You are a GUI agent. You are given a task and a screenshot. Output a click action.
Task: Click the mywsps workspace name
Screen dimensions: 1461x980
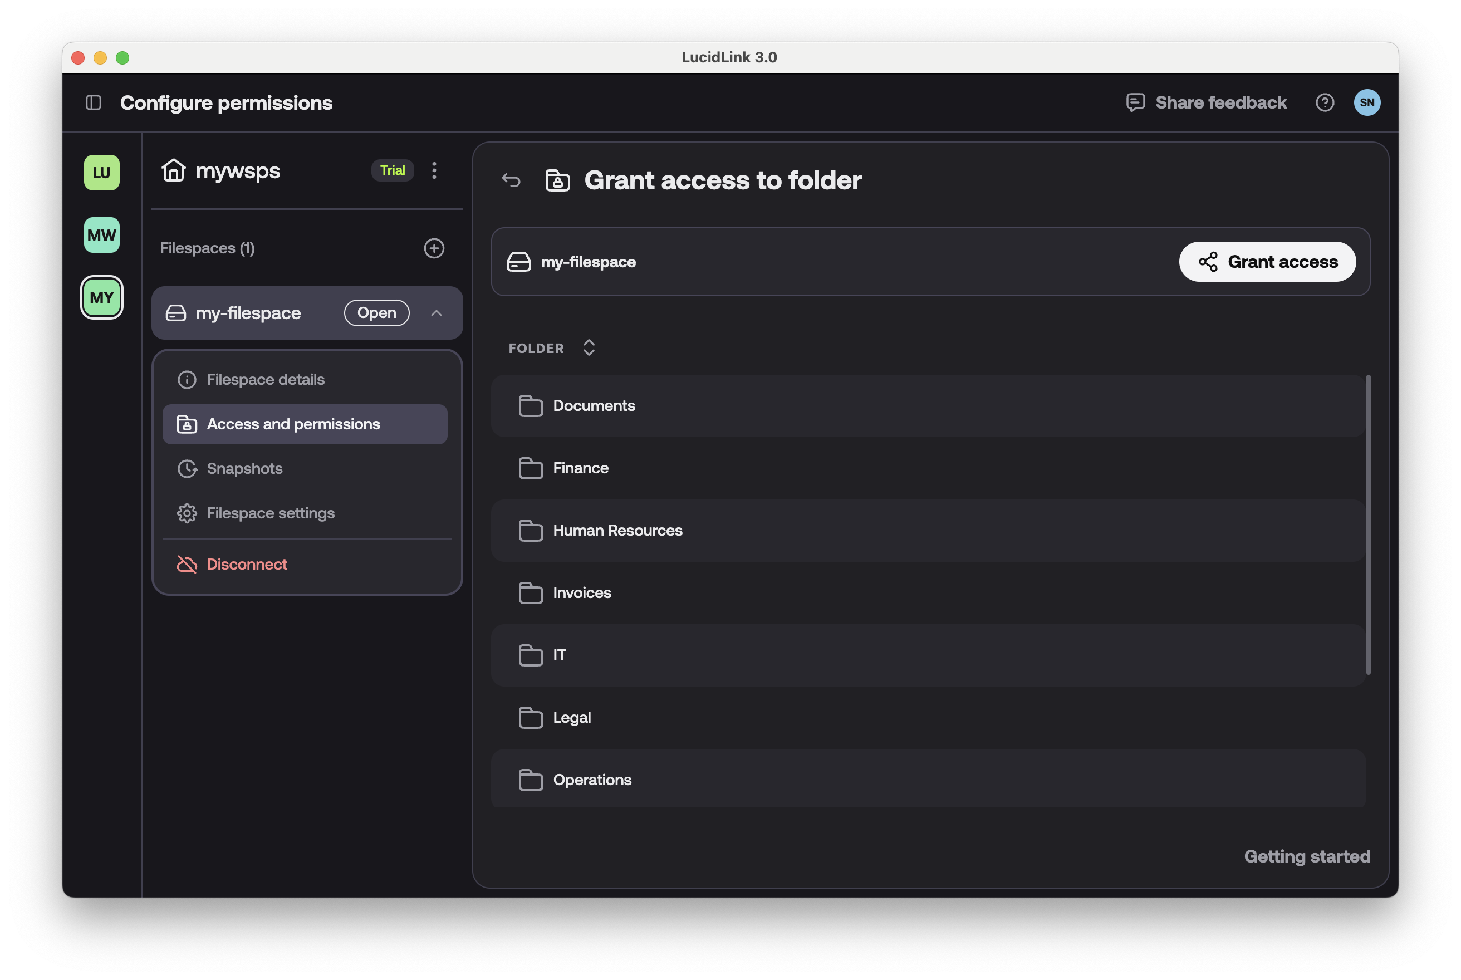(238, 170)
